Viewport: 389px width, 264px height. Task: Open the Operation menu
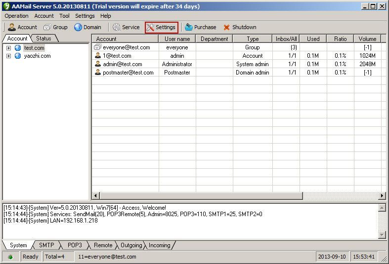pyautogui.click(x=16, y=16)
